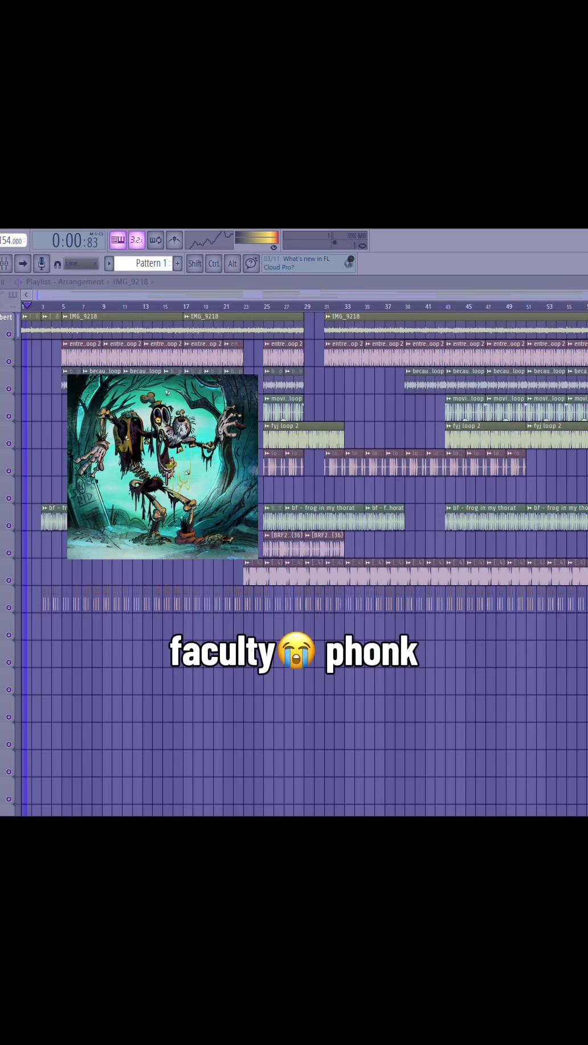Mute the bf - frog in my thorat track
The height and width of the screenshot is (1045, 588).
[9, 525]
